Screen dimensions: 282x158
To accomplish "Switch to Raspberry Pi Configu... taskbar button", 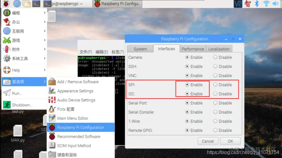I will [x=118, y=4].
